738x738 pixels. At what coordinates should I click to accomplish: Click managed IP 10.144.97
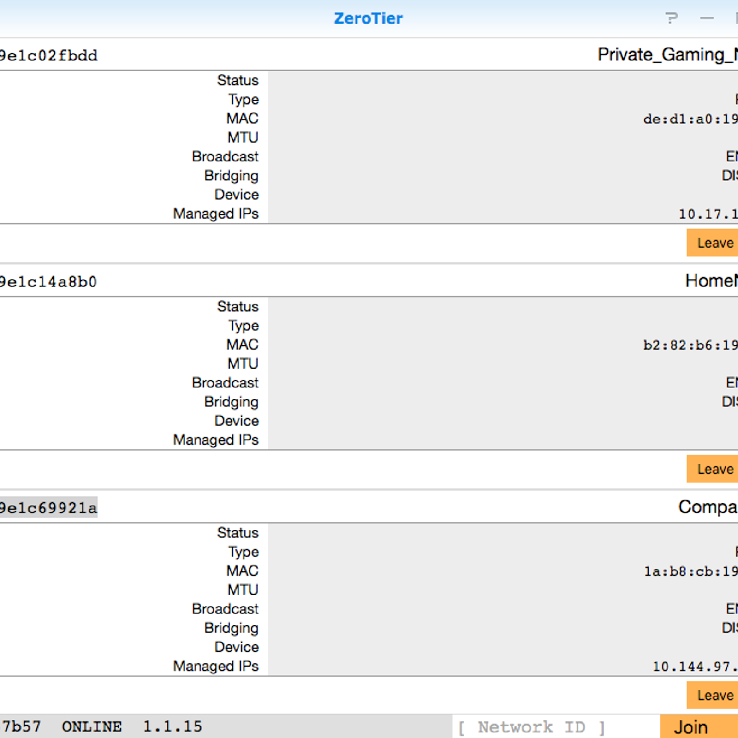pos(695,667)
